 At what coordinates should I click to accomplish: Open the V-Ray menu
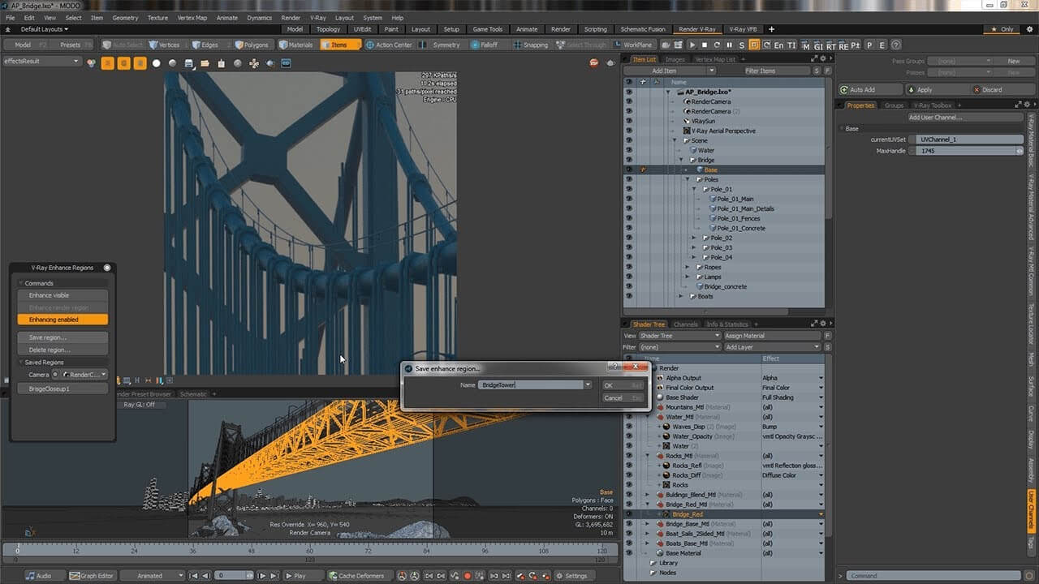click(317, 18)
